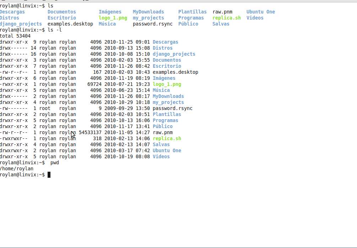Click MyDownloads in the long listing

(168, 96)
